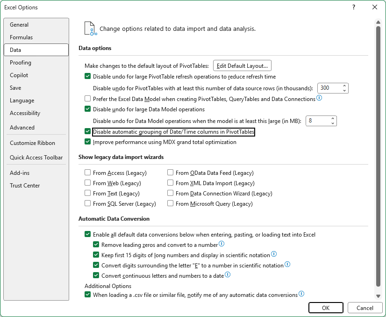This screenshot has width=386, height=317.
Task: Open Customize Ribbon settings
Action: [36, 143]
